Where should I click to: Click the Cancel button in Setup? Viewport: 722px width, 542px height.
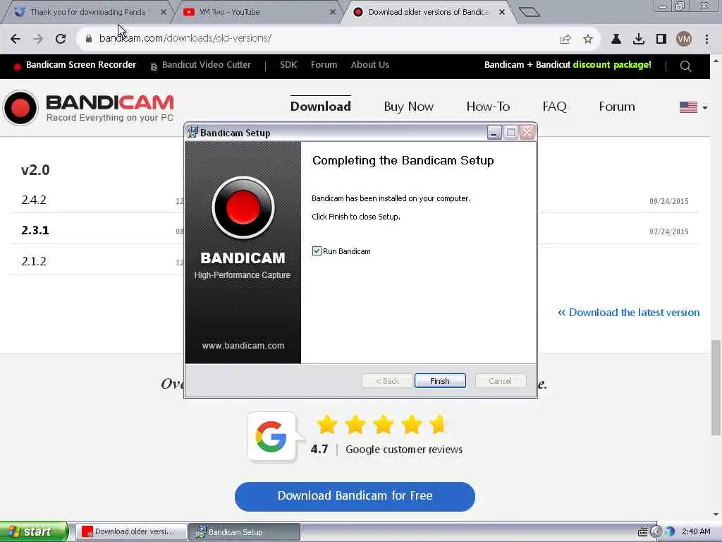500,381
